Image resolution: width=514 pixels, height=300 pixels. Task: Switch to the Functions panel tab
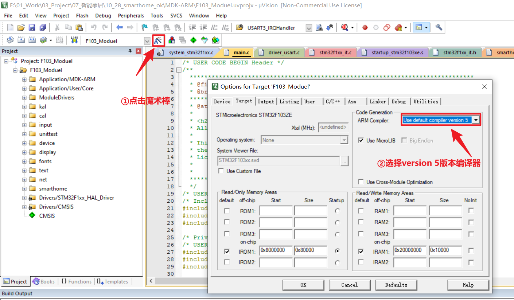coord(76,281)
